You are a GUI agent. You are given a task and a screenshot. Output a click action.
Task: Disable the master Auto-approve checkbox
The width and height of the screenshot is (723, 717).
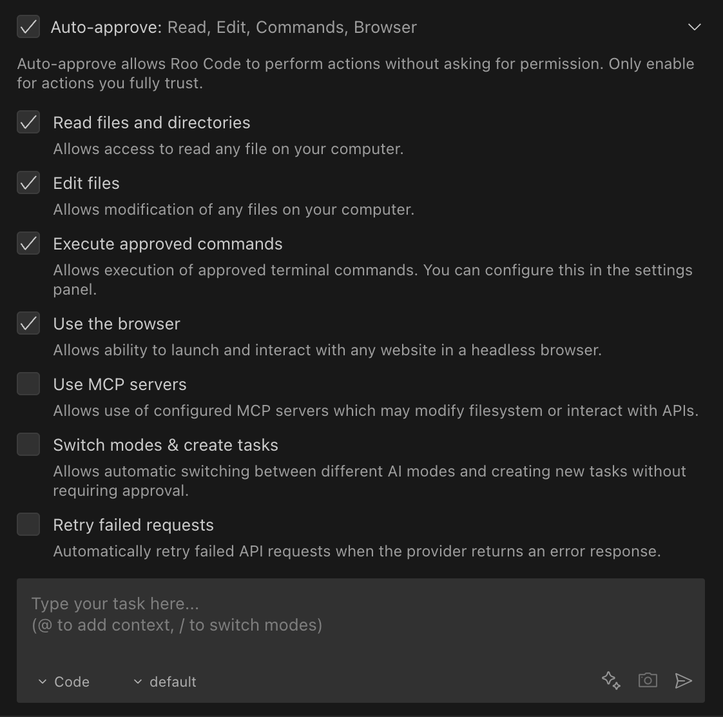click(x=28, y=27)
